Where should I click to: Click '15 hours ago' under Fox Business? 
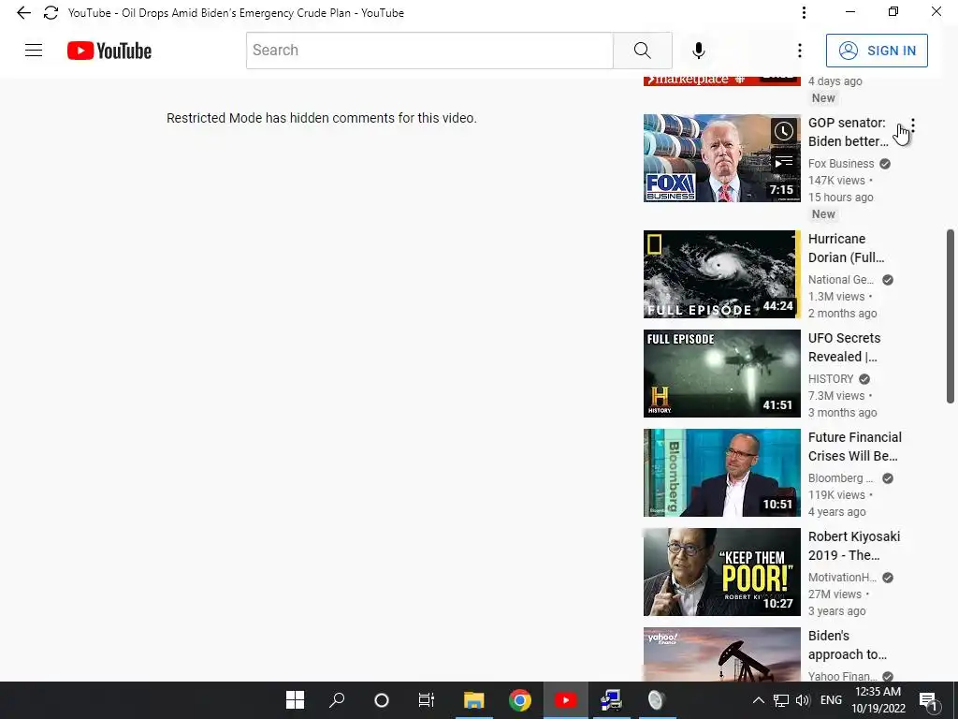tap(841, 198)
